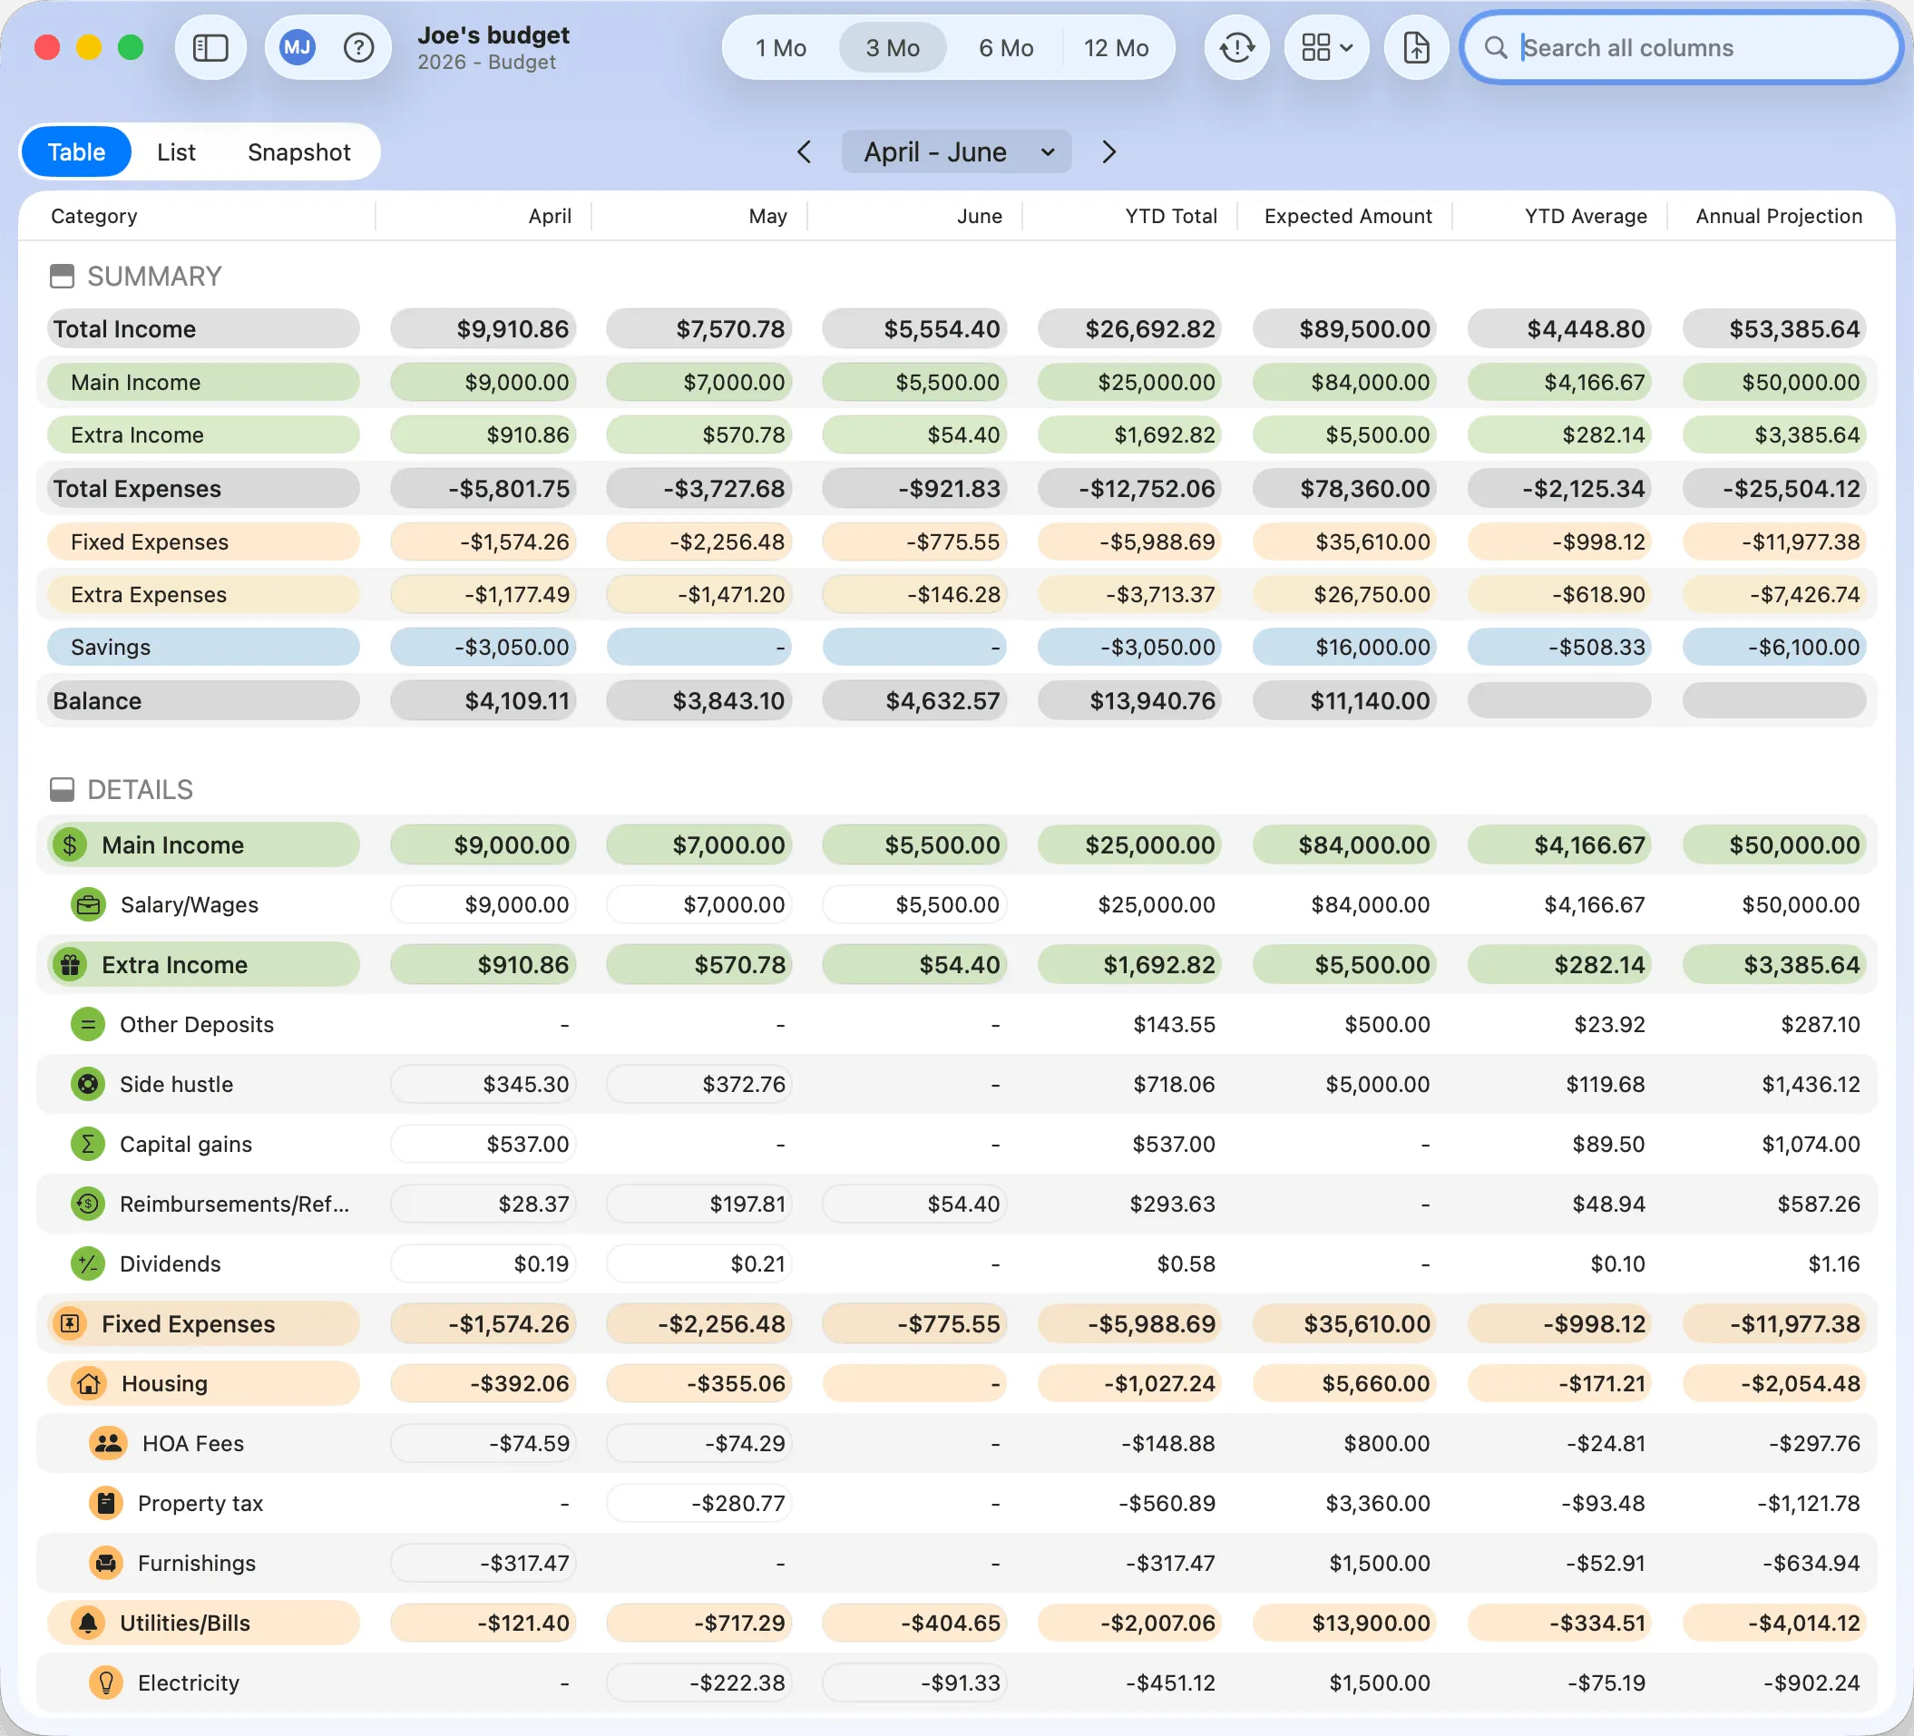Click the Salary/Wages briefcase icon

pyautogui.click(x=88, y=904)
